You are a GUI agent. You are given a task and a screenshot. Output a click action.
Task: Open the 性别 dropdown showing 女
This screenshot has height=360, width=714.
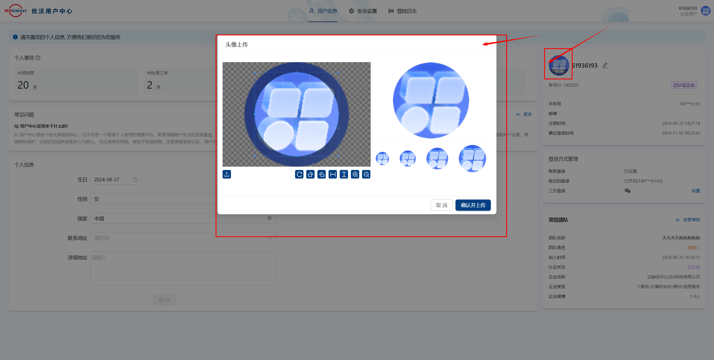[153, 199]
